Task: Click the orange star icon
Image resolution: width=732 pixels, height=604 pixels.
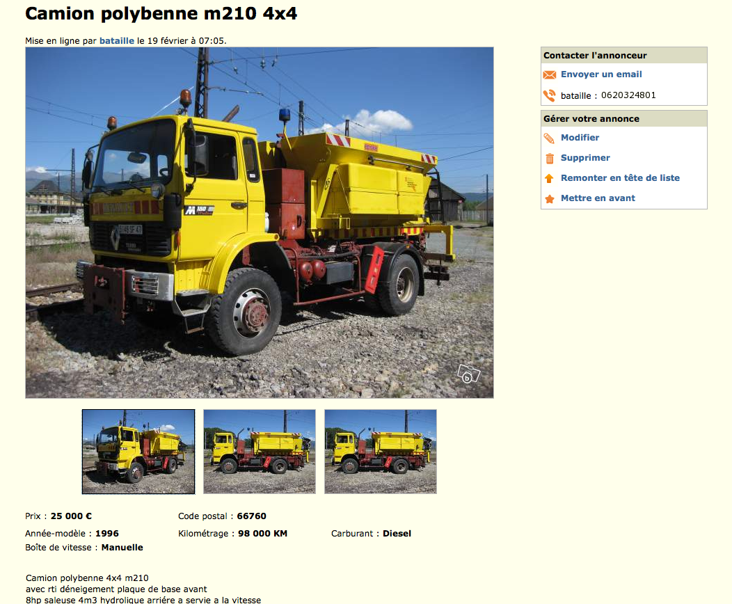Action: 550,199
